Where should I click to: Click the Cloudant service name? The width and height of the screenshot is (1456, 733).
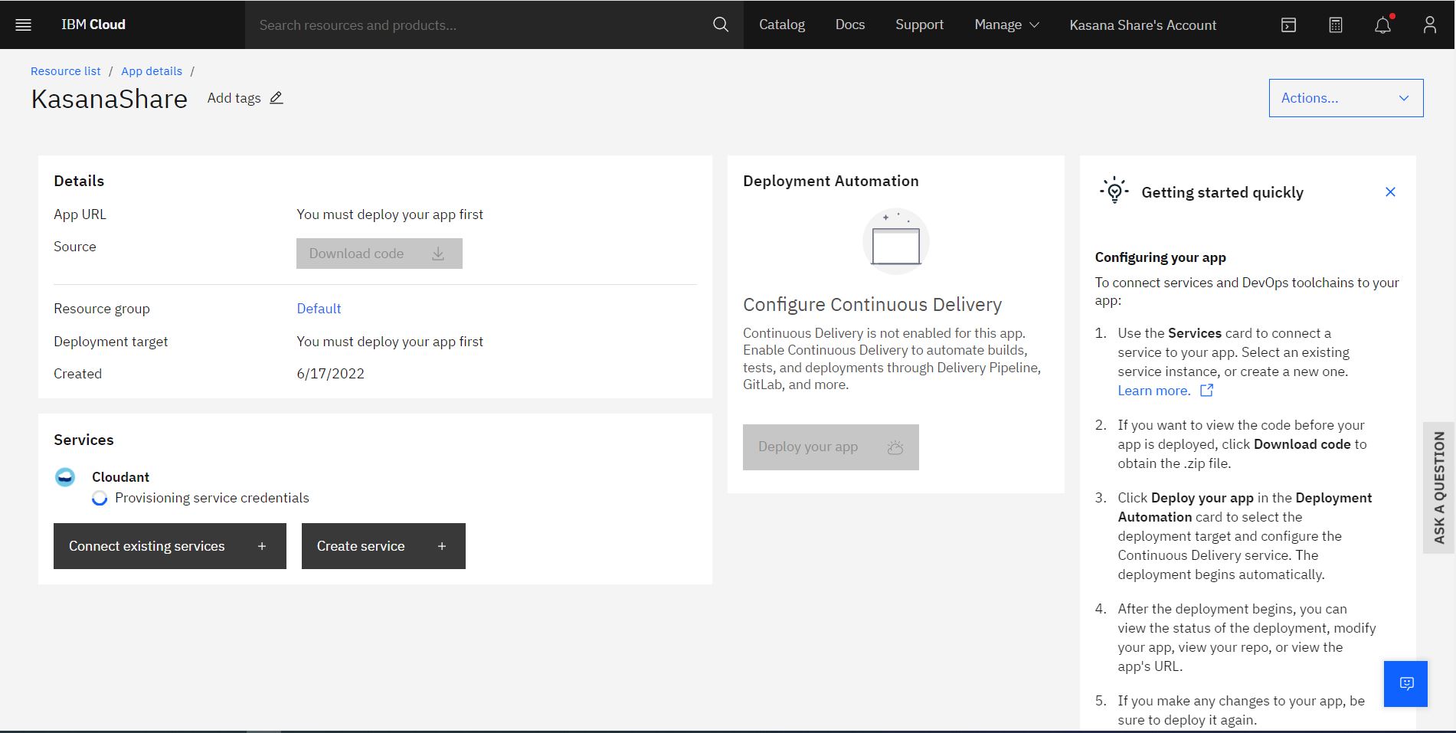tap(120, 477)
